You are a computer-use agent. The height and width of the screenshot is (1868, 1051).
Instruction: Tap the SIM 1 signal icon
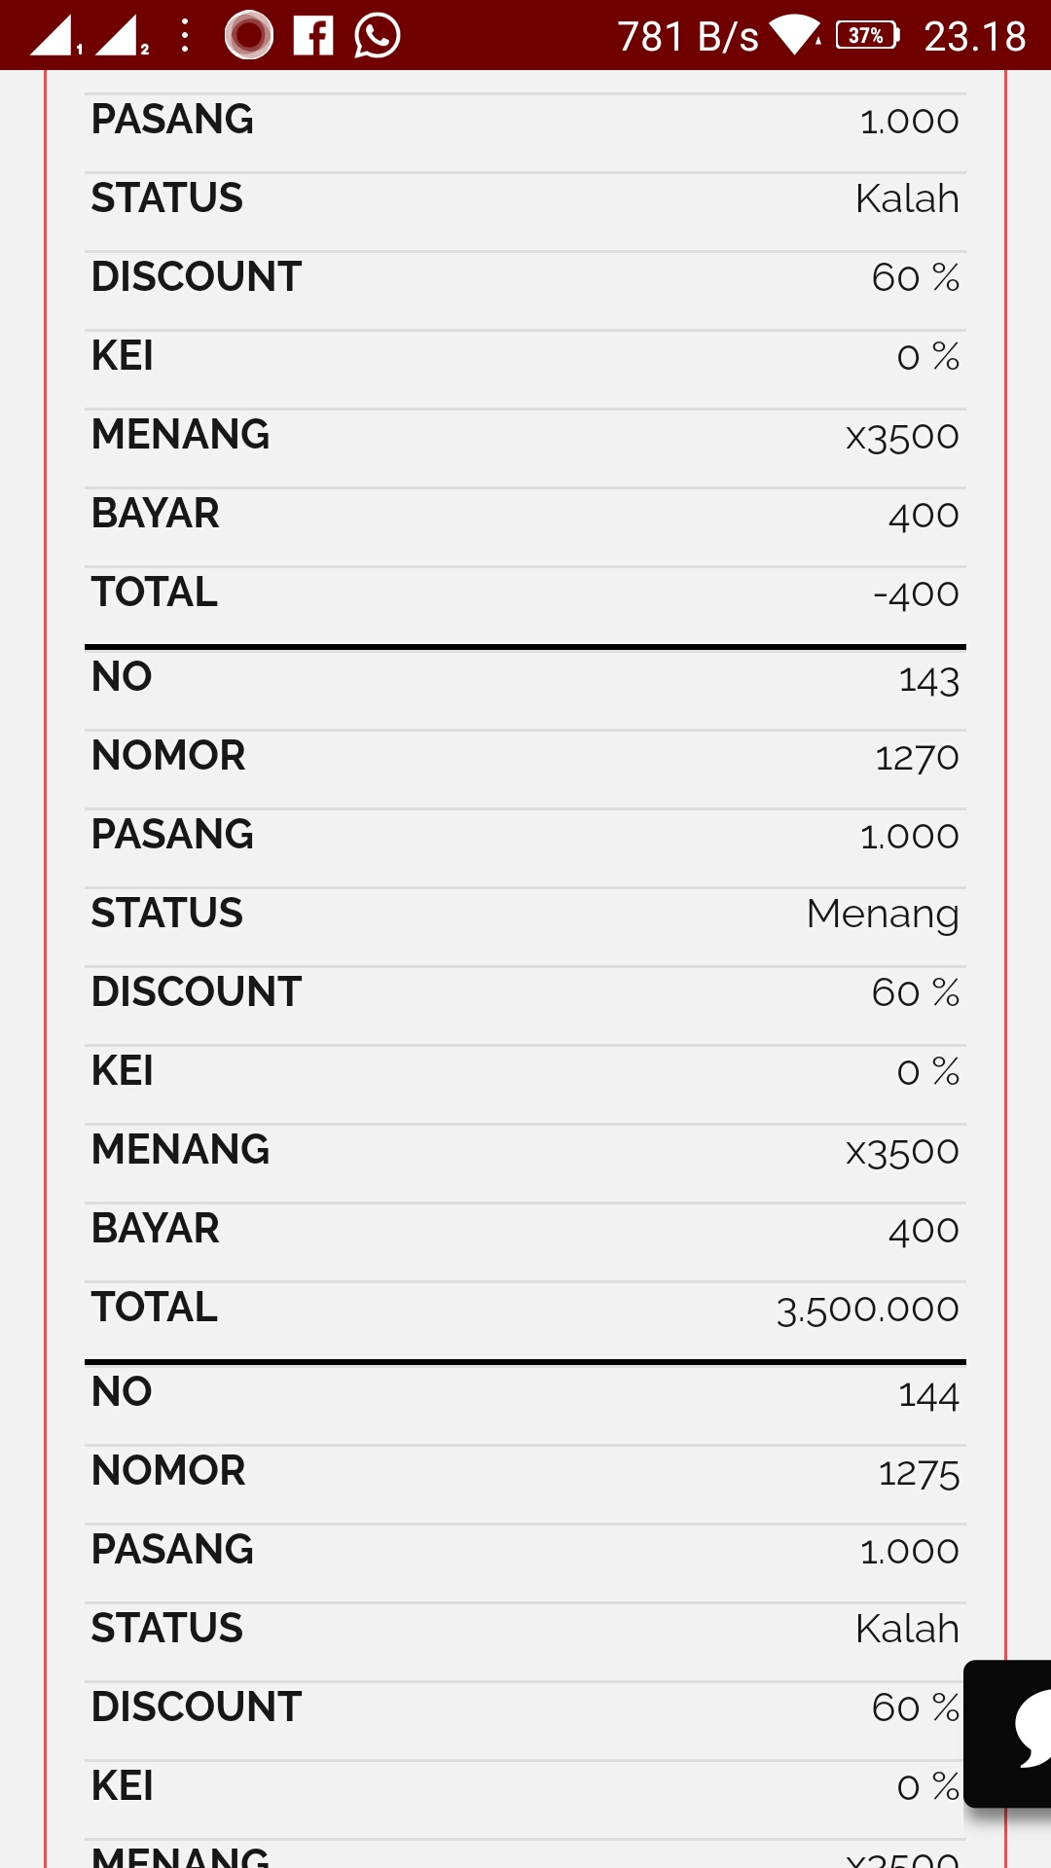(55, 36)
